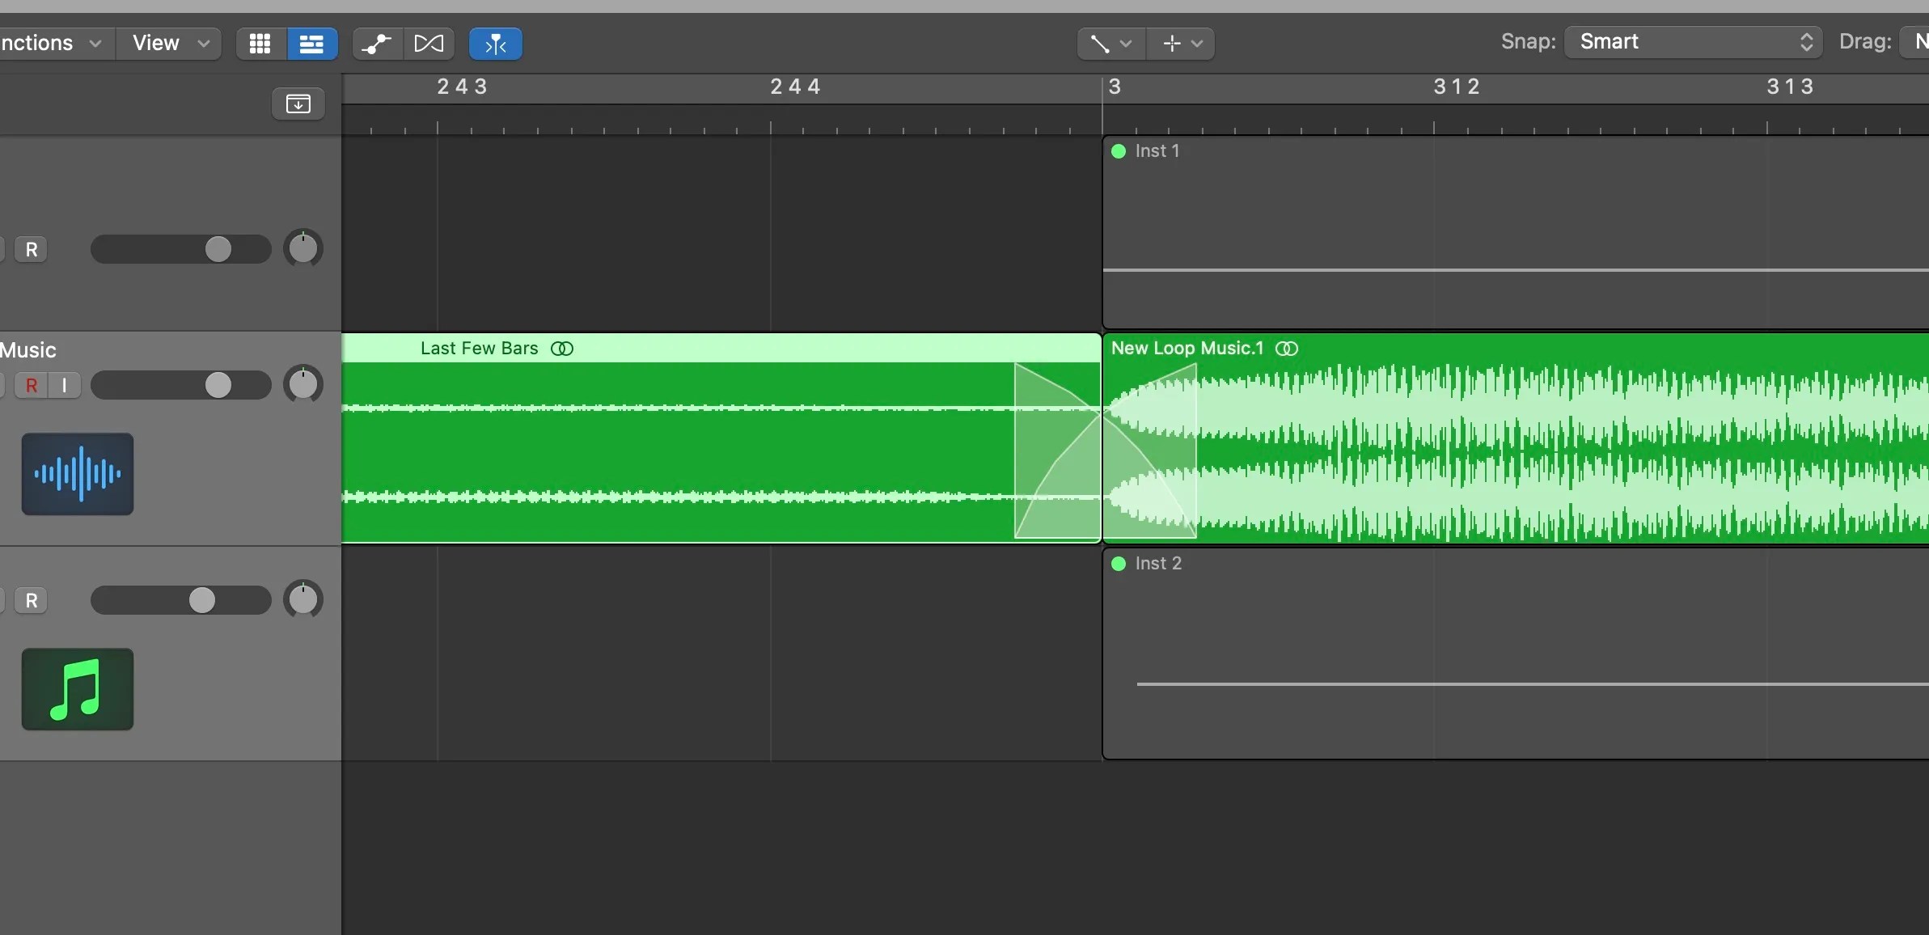Click the crossfade tool icon in toolbar

click(429, 43)
